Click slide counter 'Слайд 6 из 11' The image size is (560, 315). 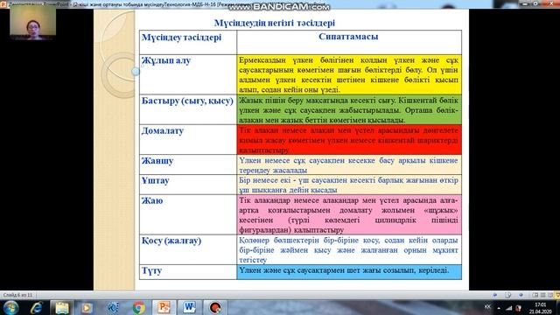click(x=17, y=295)
